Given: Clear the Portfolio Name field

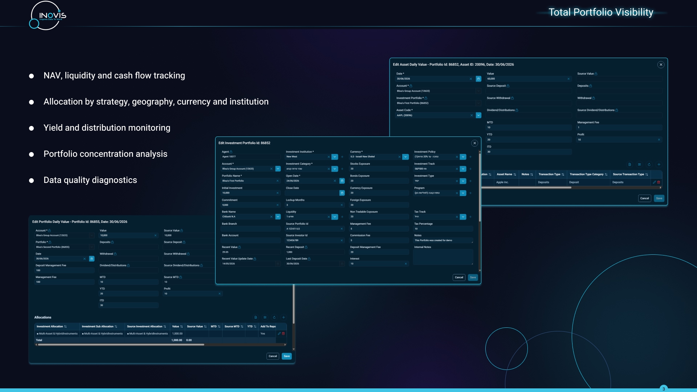Looking at the screenshot, I should click(277, 181).
